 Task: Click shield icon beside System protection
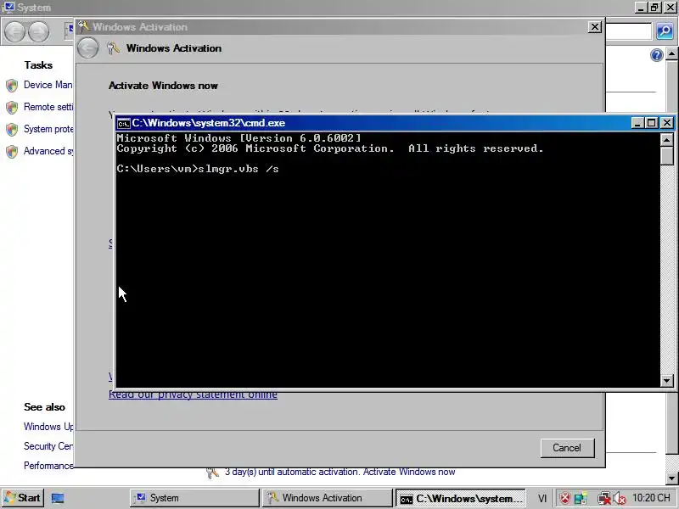click(12, 130)
